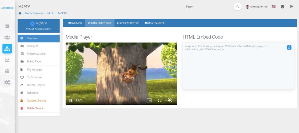Open the Administrator profile avatar
This screenshot has width=299, height=133.
[247, 7]
